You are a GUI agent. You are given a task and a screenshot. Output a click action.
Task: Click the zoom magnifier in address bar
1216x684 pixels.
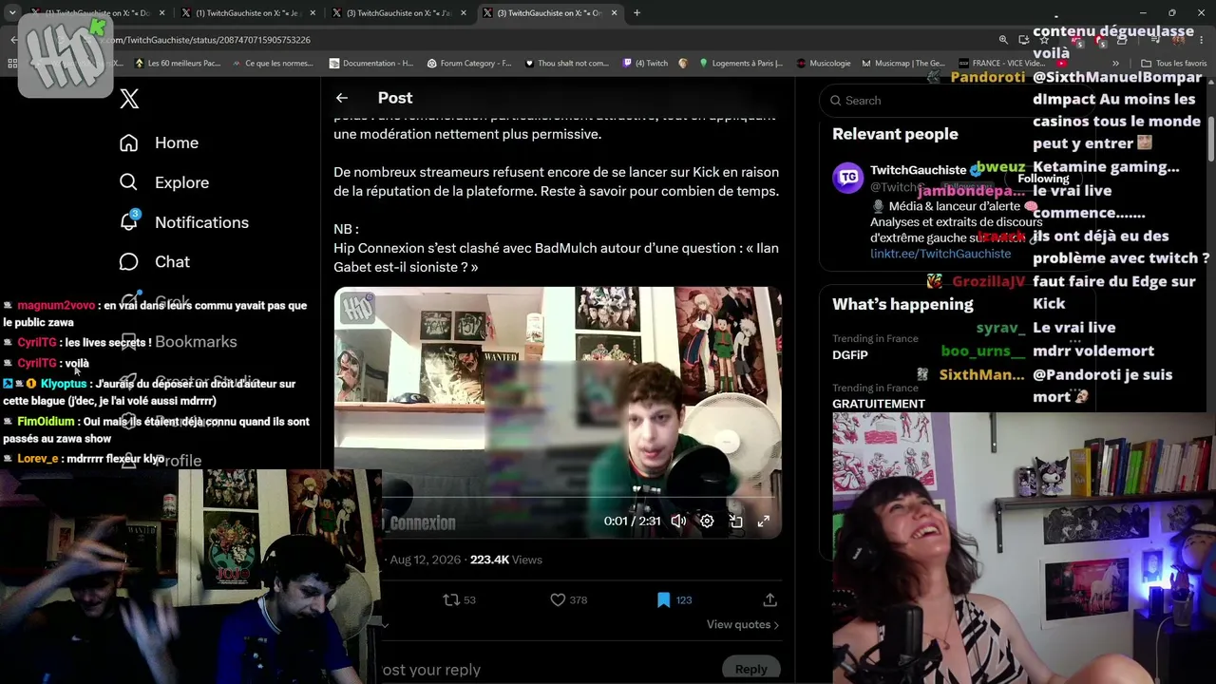(1003, 40)
